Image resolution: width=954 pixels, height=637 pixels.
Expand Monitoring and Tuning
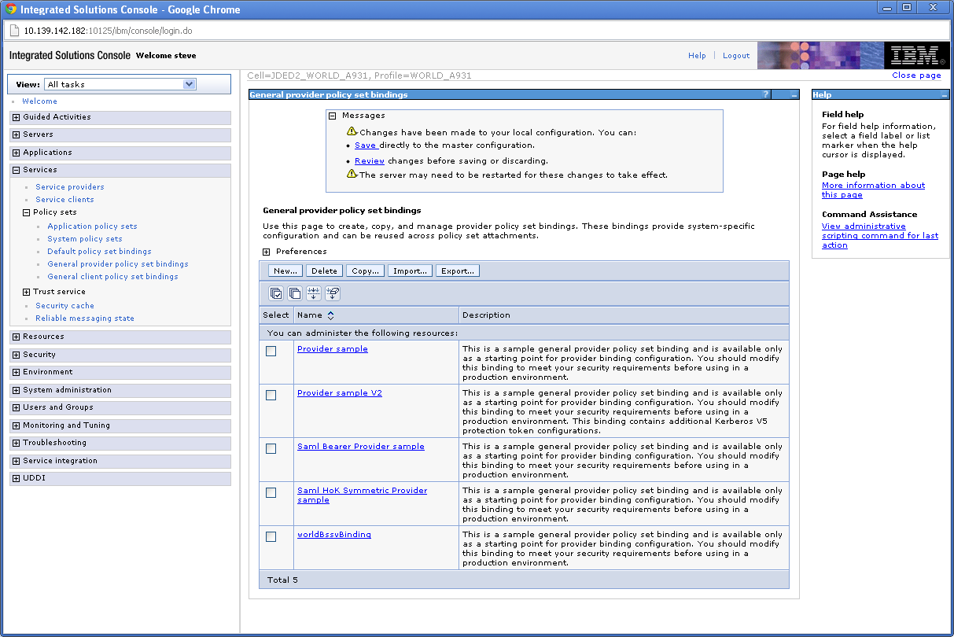pyautogui.click(x=16, y=425)
